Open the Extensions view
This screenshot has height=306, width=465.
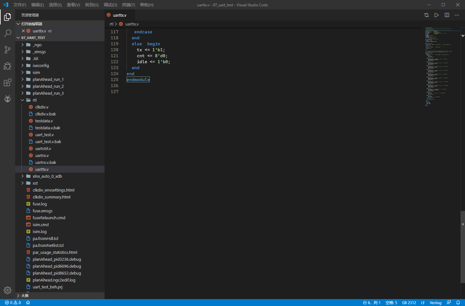[x=8, y=82]
